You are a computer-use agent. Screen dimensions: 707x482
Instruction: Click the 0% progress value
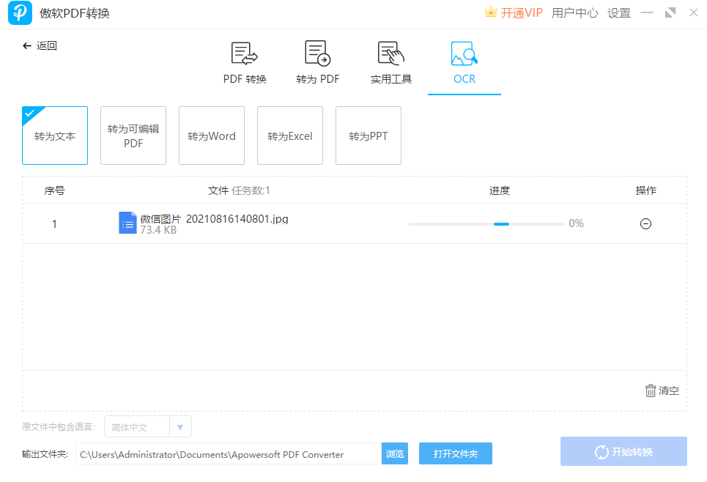coord(577,223)
